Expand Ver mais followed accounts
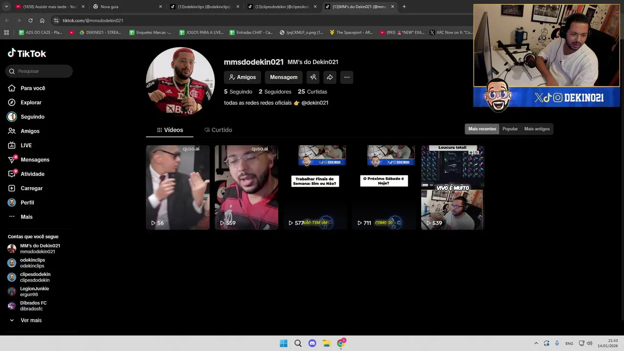624x351 pixels. click(x=31, y=320)
